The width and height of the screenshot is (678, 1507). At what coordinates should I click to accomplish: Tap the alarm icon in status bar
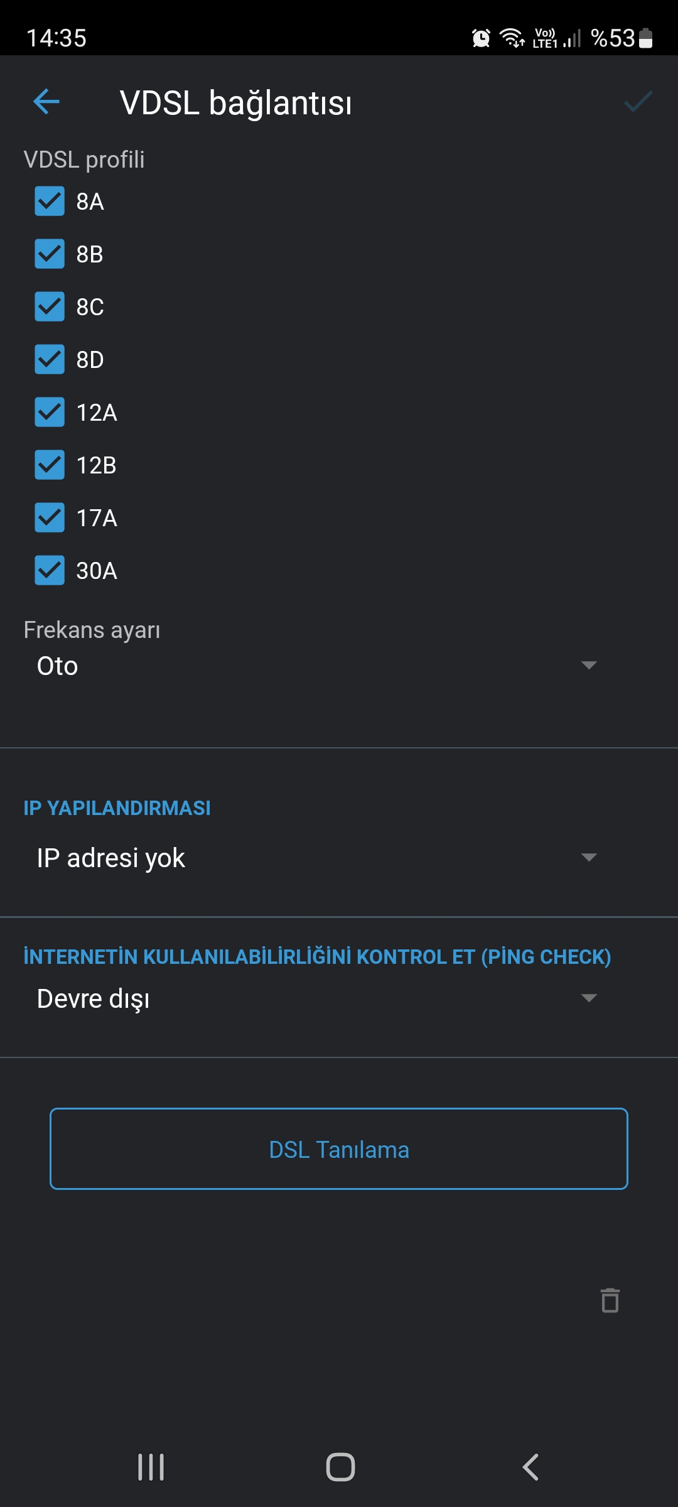(x=481, y=38)
